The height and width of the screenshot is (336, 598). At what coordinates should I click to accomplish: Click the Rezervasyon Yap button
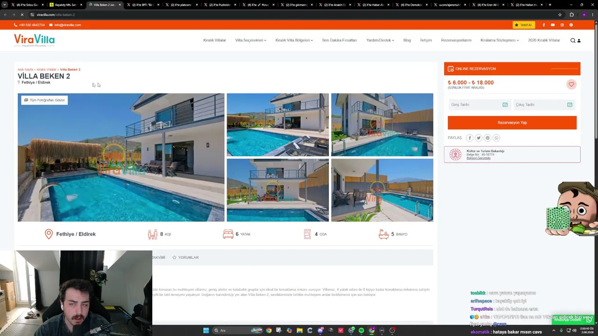click(x=512, y=123)
